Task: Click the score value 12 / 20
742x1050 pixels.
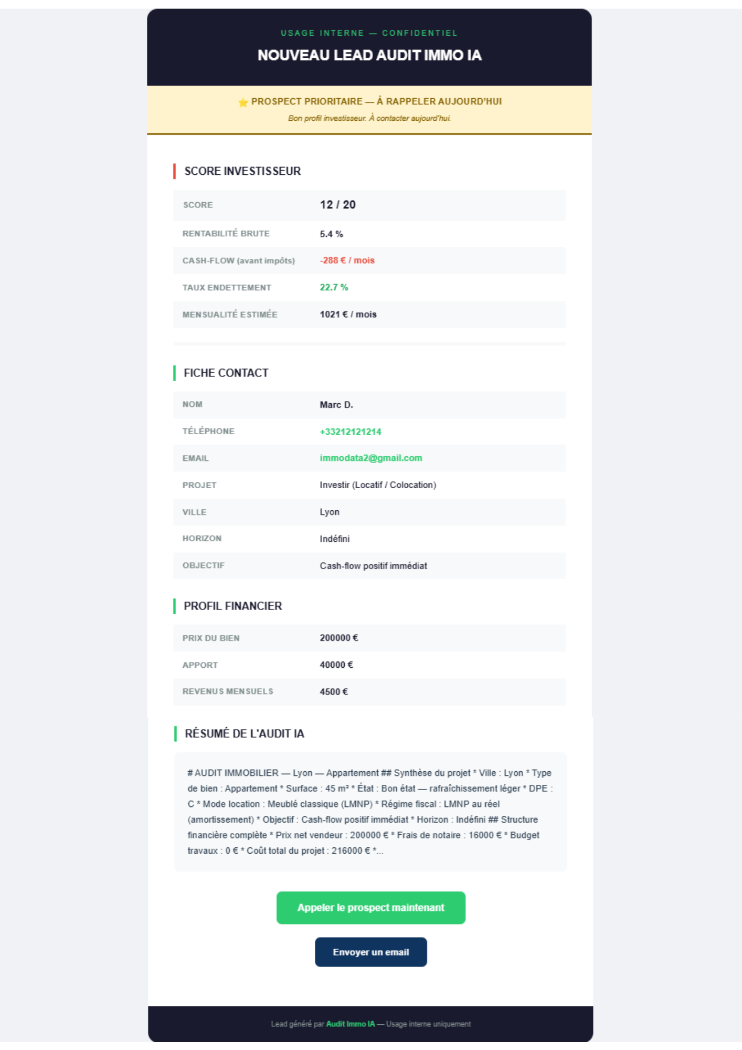Action: pyautogui.click(x=337, y=205)
